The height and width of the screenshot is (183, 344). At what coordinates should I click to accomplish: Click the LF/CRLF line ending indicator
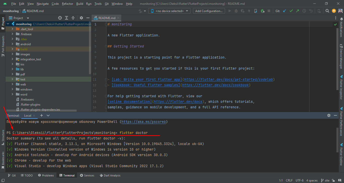pos(289,180)
